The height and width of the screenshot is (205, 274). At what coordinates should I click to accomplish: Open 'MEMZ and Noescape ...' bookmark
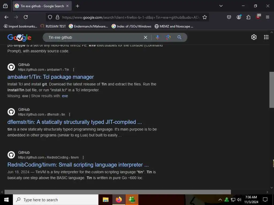pos(174,26)
